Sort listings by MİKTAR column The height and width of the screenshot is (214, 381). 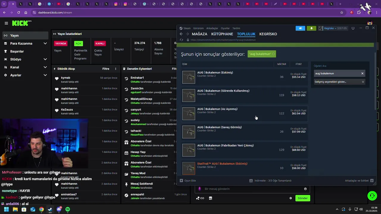point(282,64)
